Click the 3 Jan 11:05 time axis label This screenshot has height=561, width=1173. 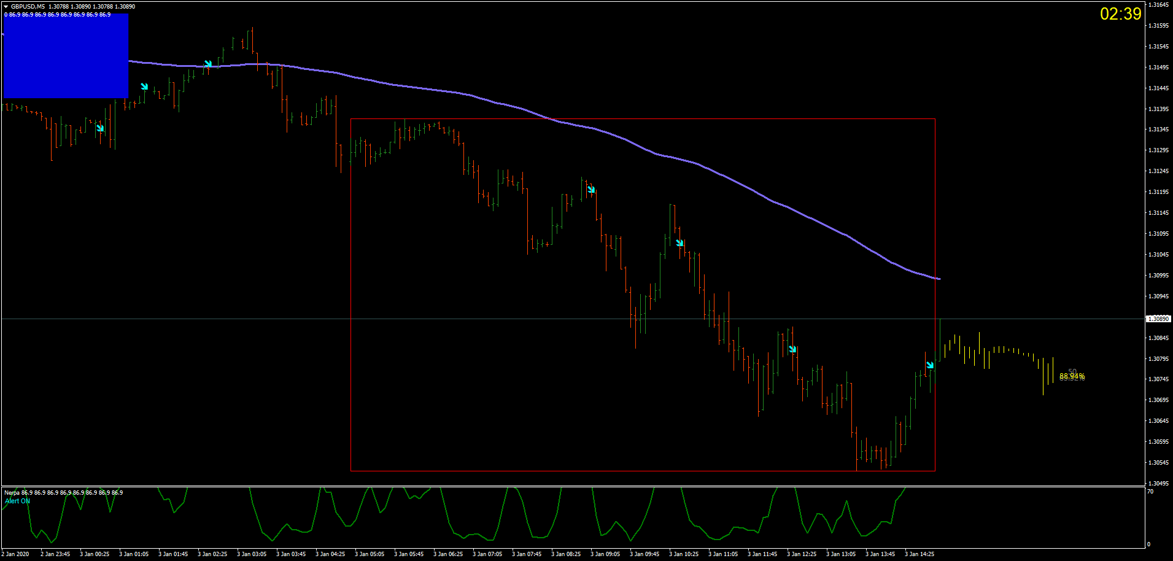[x=723, y=554]
